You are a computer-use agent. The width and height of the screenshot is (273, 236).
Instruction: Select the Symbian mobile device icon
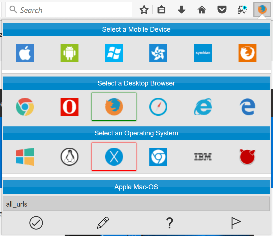tap(203, 53)
